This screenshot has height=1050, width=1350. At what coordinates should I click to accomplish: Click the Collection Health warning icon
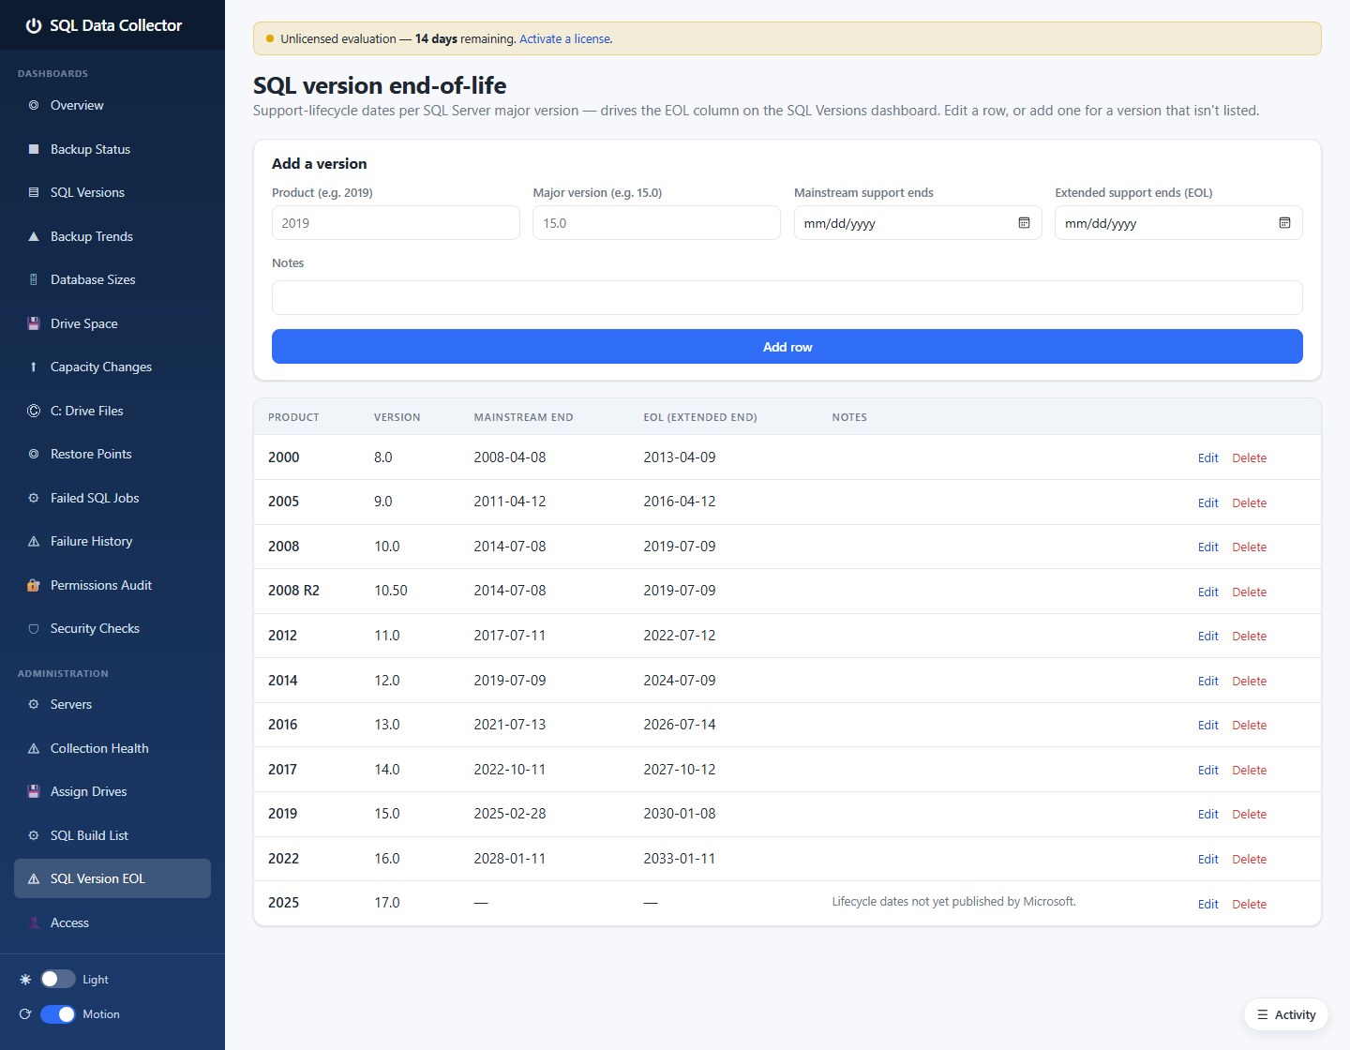[34, 748]
